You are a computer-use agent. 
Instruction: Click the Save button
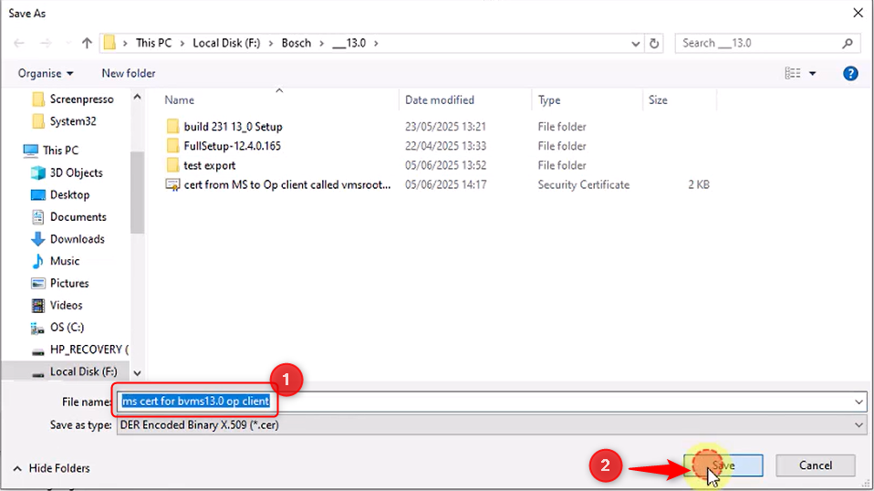click(x=723, y=465)
